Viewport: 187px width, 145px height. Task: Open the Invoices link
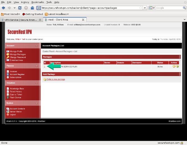pyautogui.click(x=13, y=71)
